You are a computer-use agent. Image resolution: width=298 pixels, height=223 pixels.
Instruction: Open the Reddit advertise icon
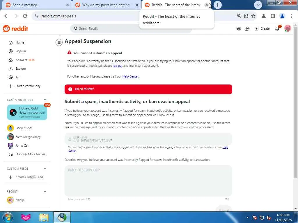click(239, 29)
